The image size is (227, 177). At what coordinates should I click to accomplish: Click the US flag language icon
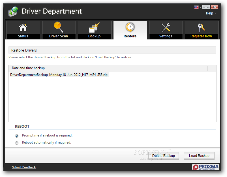click(196, 7)
